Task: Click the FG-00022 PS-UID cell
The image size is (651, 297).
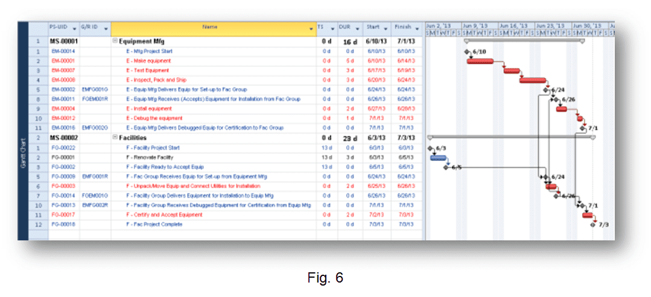Action: pos(63,148)
